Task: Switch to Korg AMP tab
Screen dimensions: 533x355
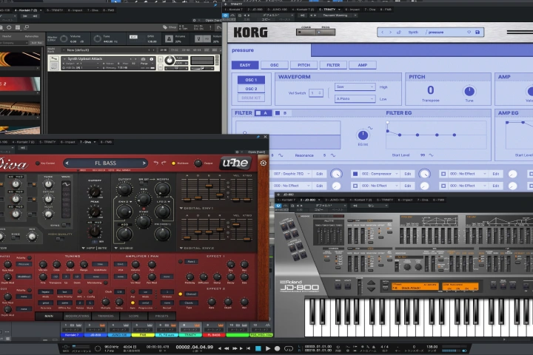Action: pyautogui.click(x=363, y=65)
